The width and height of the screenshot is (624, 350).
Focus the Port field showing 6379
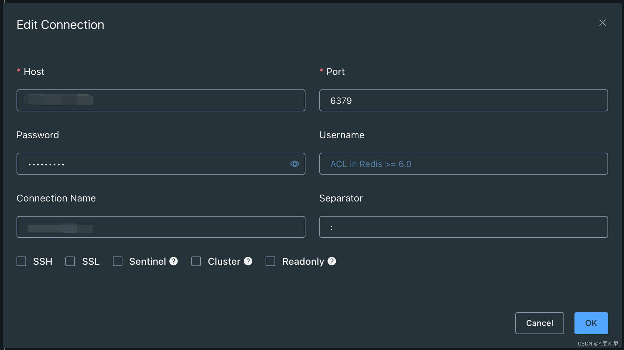463,100
